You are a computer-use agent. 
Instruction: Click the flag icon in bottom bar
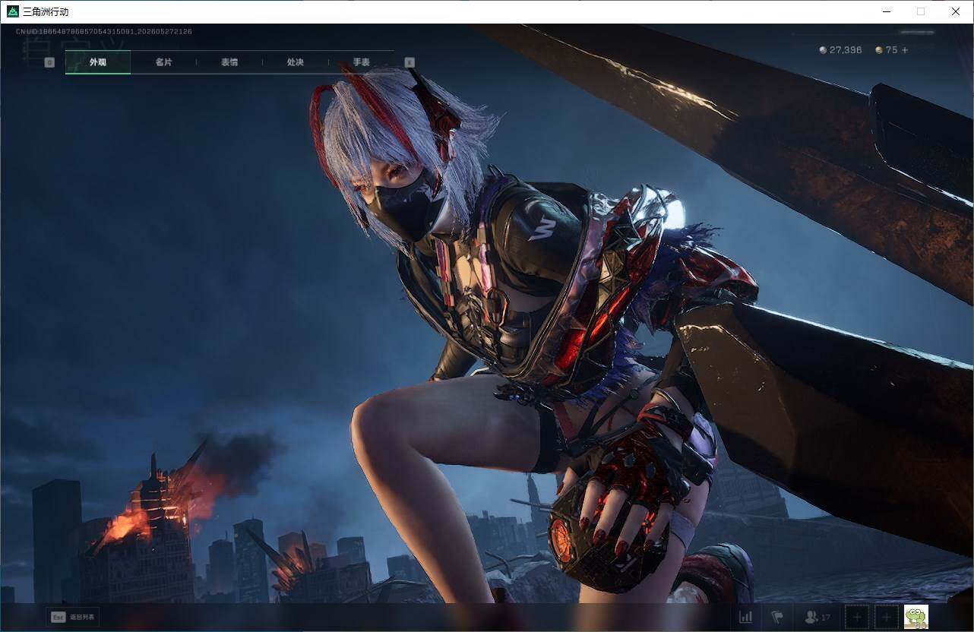click(x=777, y=617)
